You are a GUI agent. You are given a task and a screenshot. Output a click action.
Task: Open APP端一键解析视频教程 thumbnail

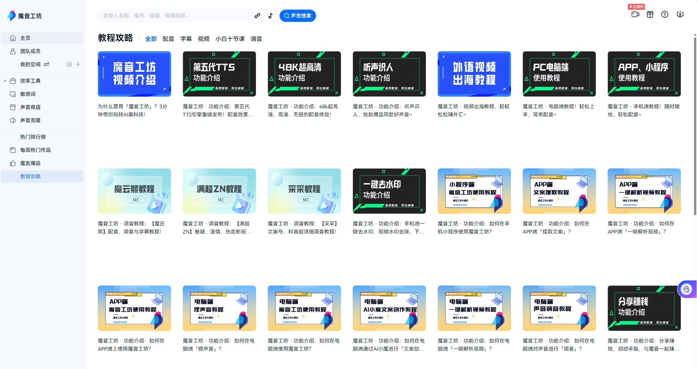[x=644, y=191]
